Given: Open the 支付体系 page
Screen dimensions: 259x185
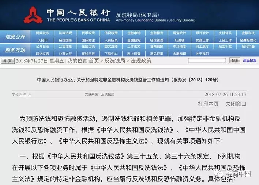Looking at the screenshot, I should [225, 33].
